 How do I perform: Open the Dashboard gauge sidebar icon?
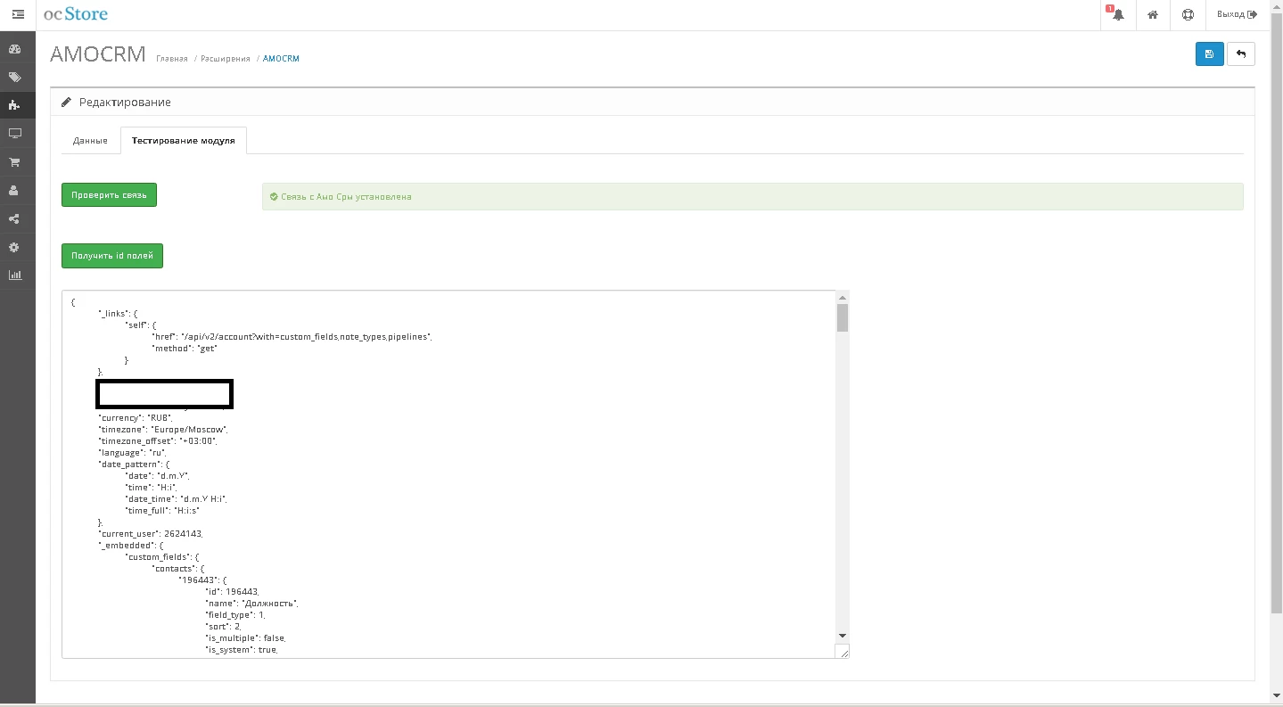(14, 49)
